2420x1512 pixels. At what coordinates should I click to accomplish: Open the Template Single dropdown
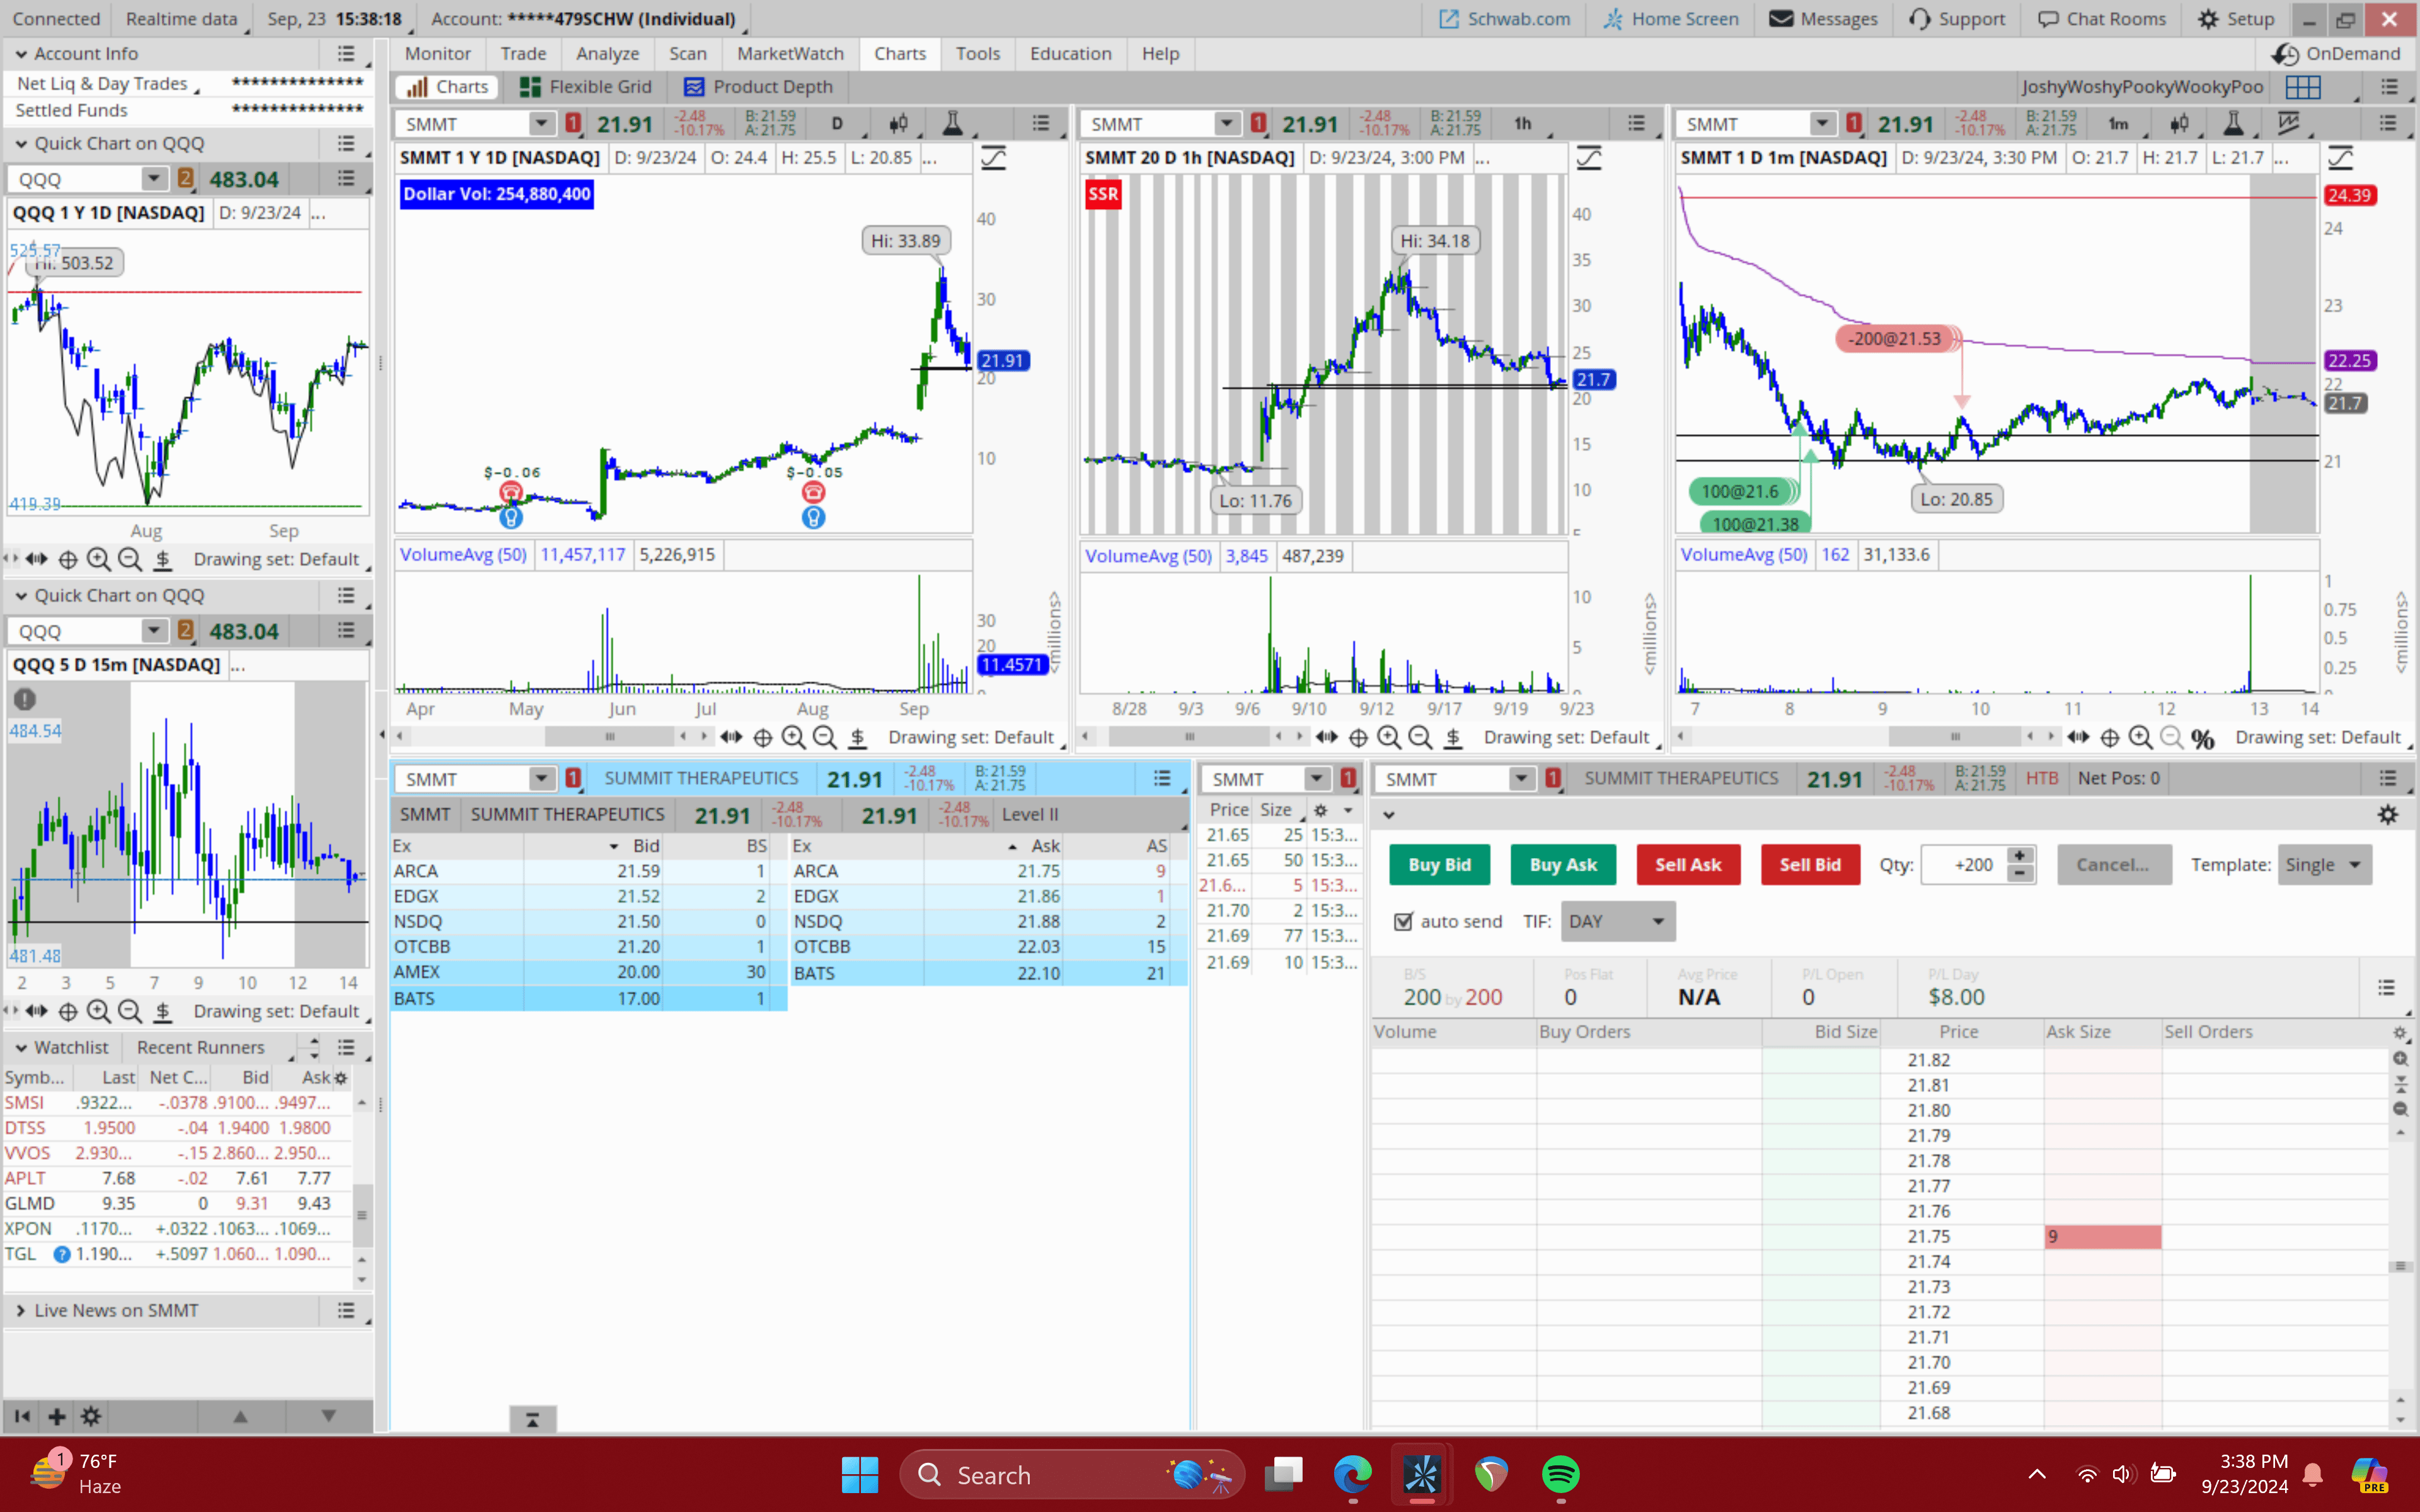[x=2323, y=865]
